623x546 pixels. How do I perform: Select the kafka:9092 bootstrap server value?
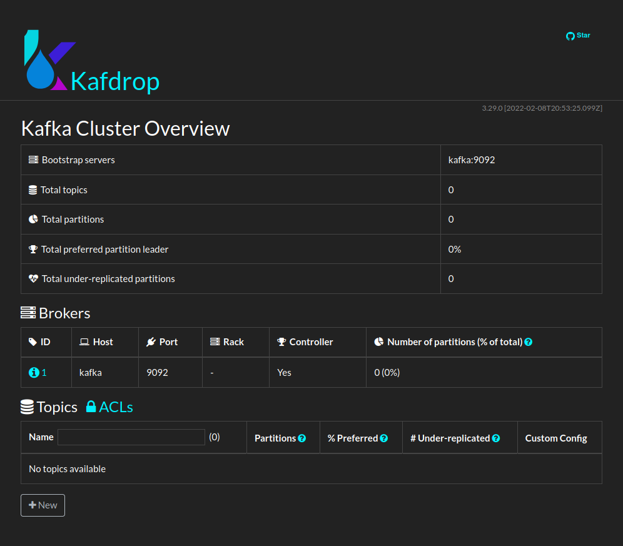tap(472, 159)
